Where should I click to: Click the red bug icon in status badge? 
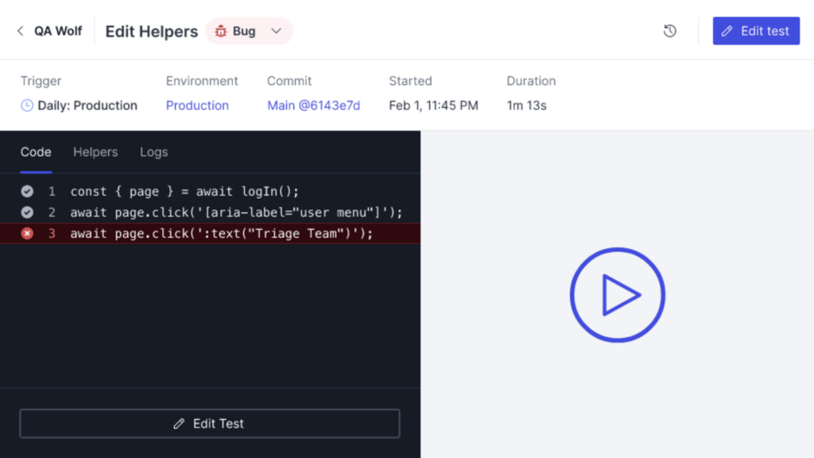pos(221,31)
